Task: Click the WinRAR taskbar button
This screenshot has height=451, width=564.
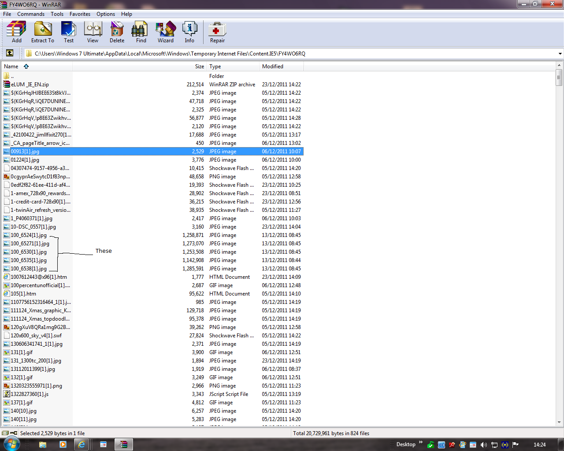Action: (x=124, y=444)
